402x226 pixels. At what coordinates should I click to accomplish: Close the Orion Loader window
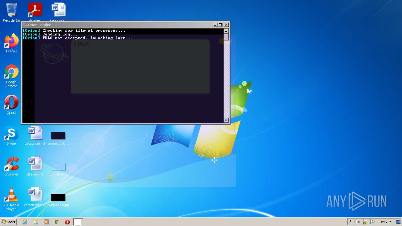pos(226,25)
